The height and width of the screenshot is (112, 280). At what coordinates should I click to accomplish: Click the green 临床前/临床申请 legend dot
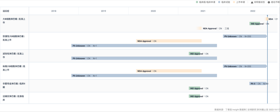[x=197, y=2]
